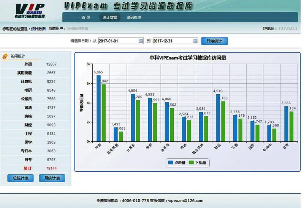Select the 财经 row in 访问统计
The height and width of the screenshot is (208, 304).
pyautogui.click(x=36, y=125)
